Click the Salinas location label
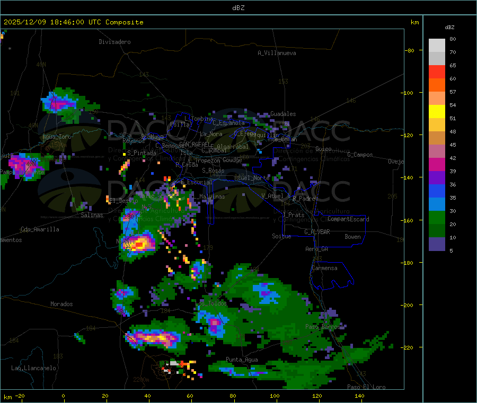This screenshot has height=403, width=477. point(92,215)
